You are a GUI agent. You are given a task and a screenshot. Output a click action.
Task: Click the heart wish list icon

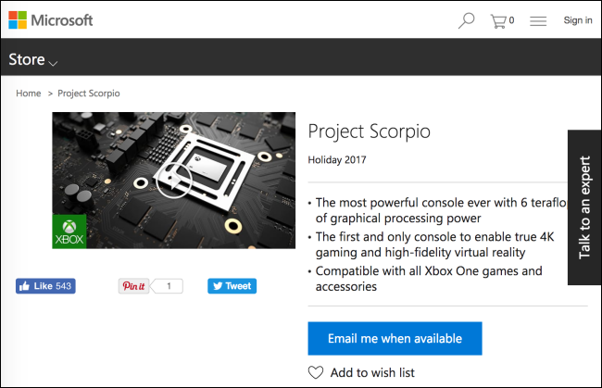316,372
